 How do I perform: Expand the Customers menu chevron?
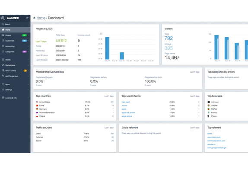(x=28, y=41)
